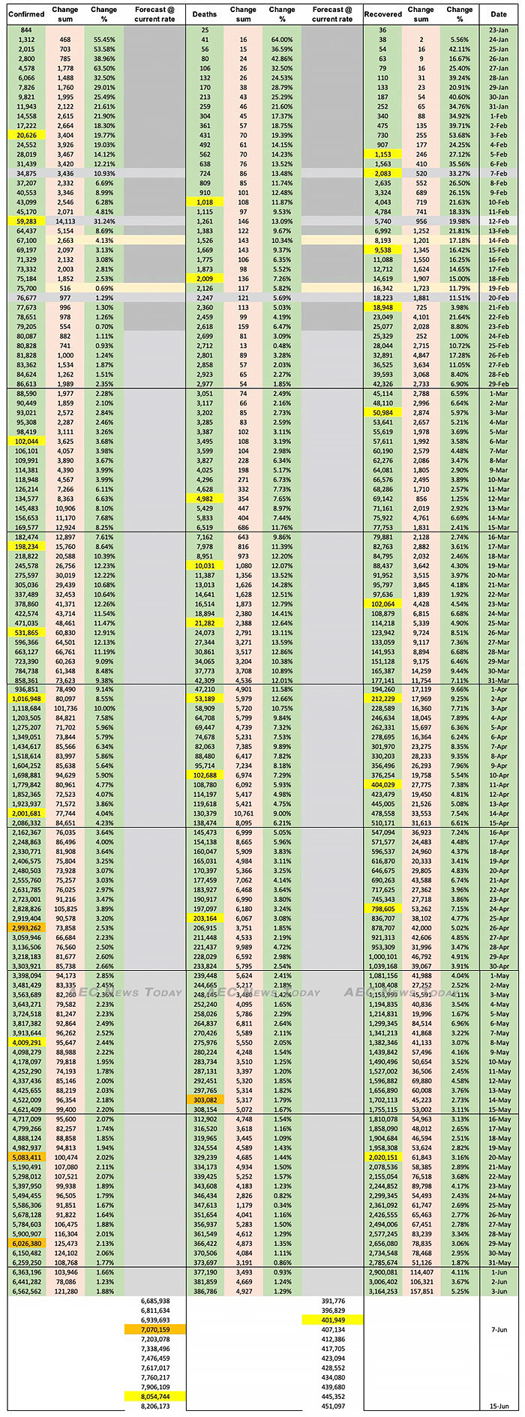This screenshot has width=525, height=1417.
Task: Select orange confirmed cell 5,083,411
Action: coord(26,1158)
